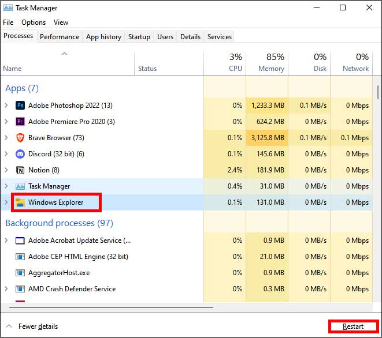Sort by the Memory column header
This screenshot has height=338, width=382.
click(x=267, y=63)
